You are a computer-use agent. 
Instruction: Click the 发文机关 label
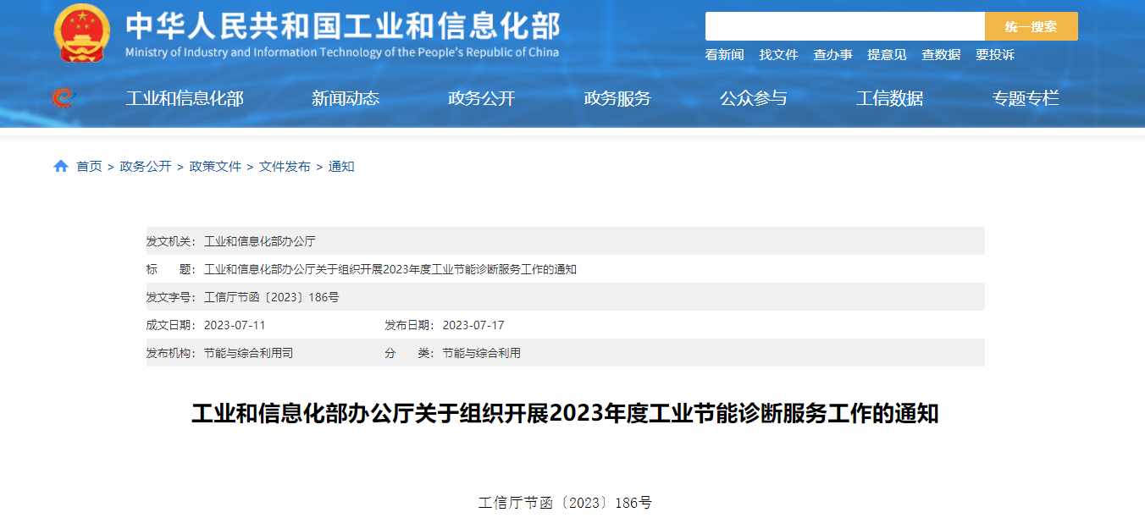point(172,241)
